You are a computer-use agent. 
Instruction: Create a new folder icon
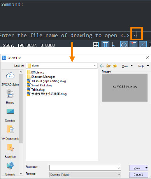[x=115, y=66]
